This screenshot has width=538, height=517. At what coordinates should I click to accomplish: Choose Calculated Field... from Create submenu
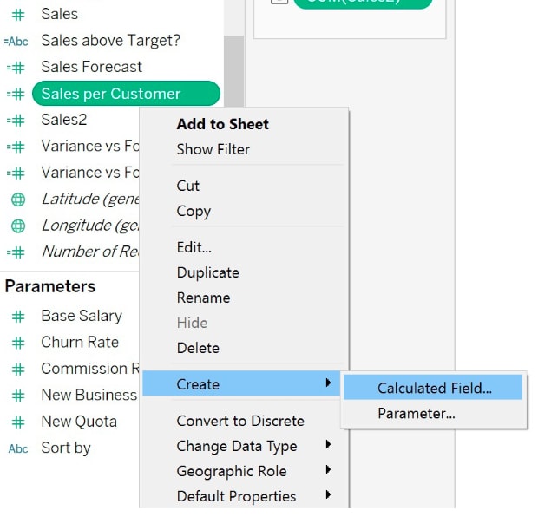pyautogui.click(x=434, y=389)
